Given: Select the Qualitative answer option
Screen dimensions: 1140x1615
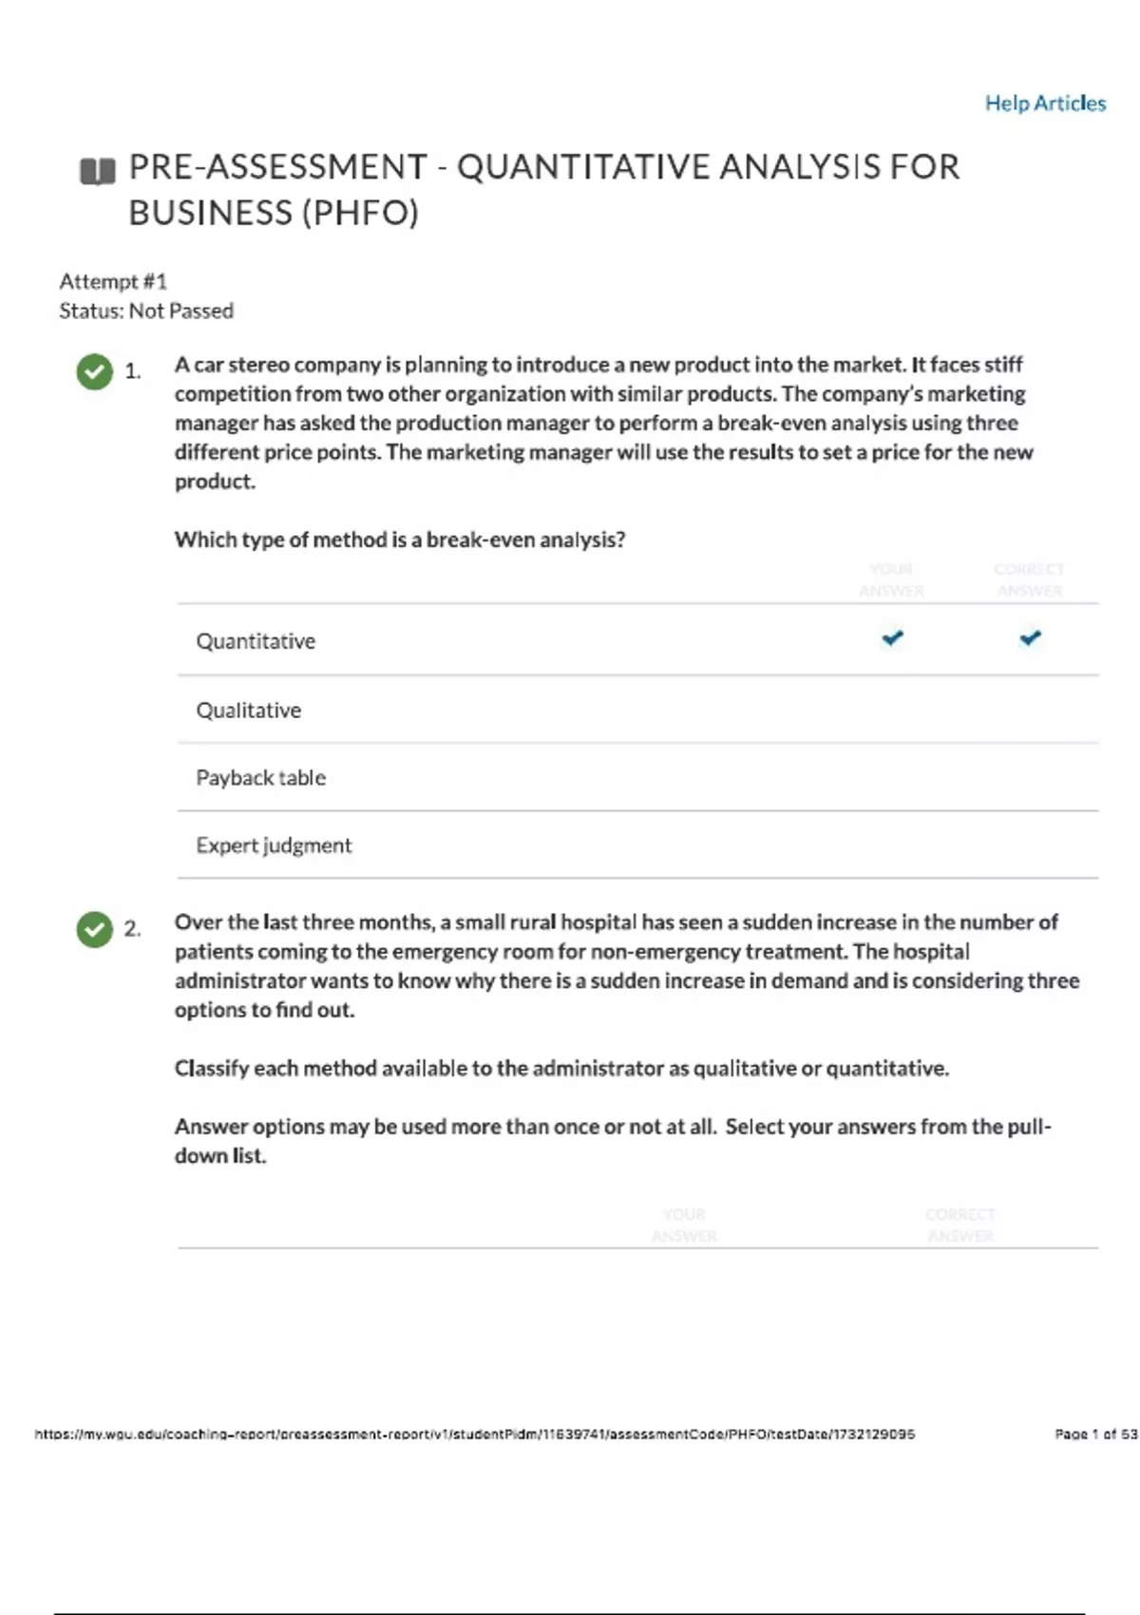Looking at the screenshot, I should 248,711.
